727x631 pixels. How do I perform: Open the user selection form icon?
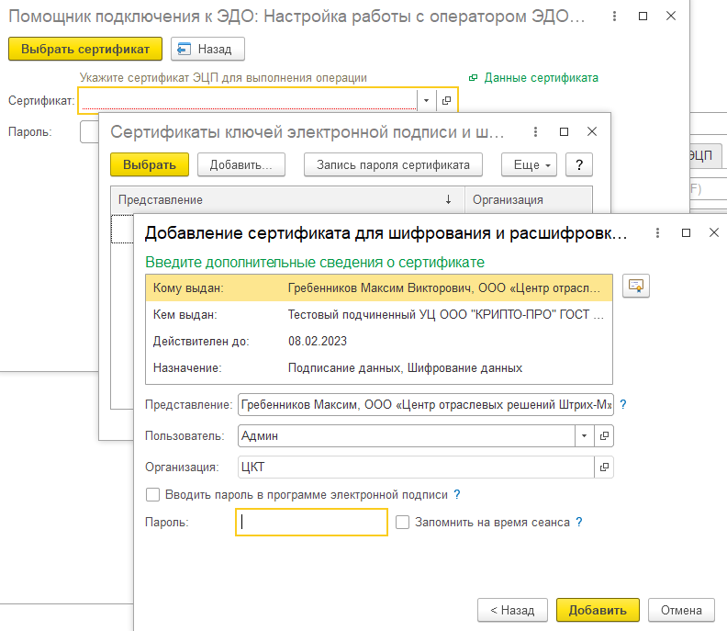point(605,435)
